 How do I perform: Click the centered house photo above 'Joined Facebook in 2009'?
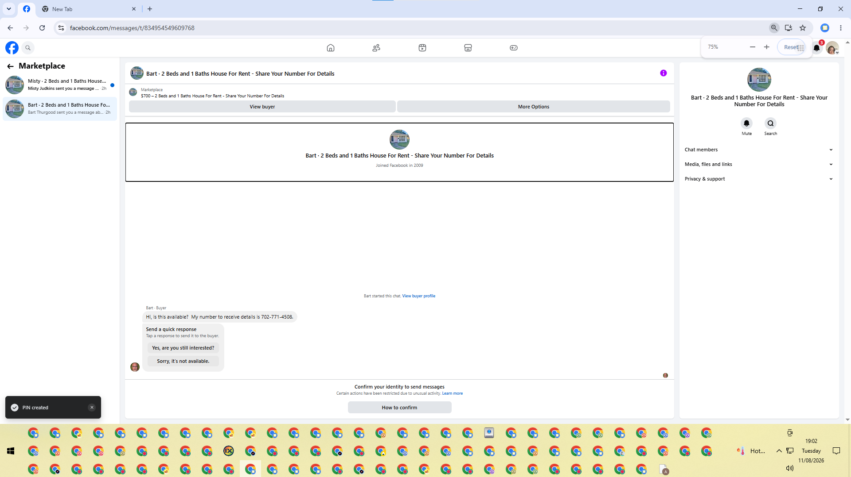coord(399,140)
